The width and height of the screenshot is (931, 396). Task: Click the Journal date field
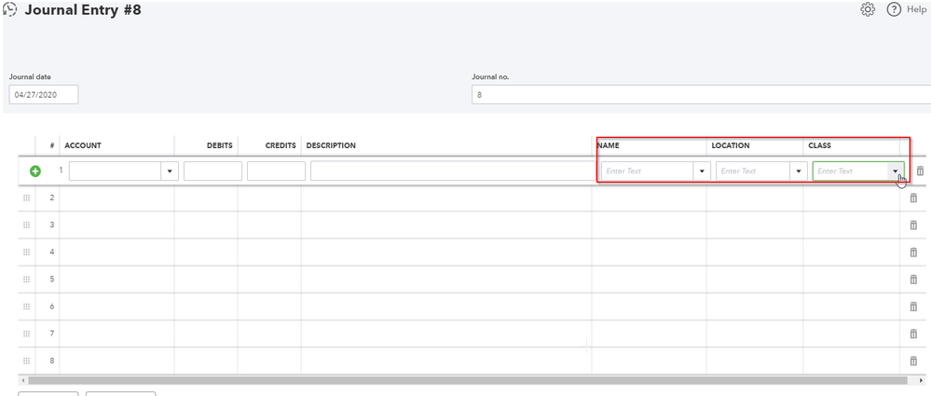tap(44, 94)
